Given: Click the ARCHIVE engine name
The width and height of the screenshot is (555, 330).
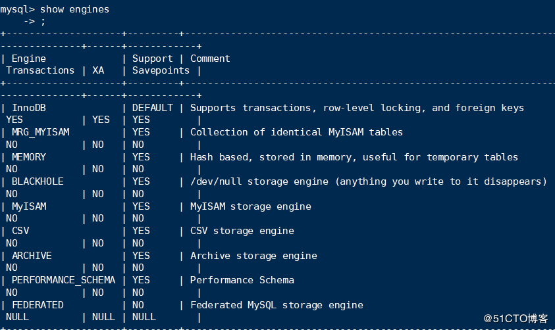Looking at the screenshot, I should (x=32, y=256).
